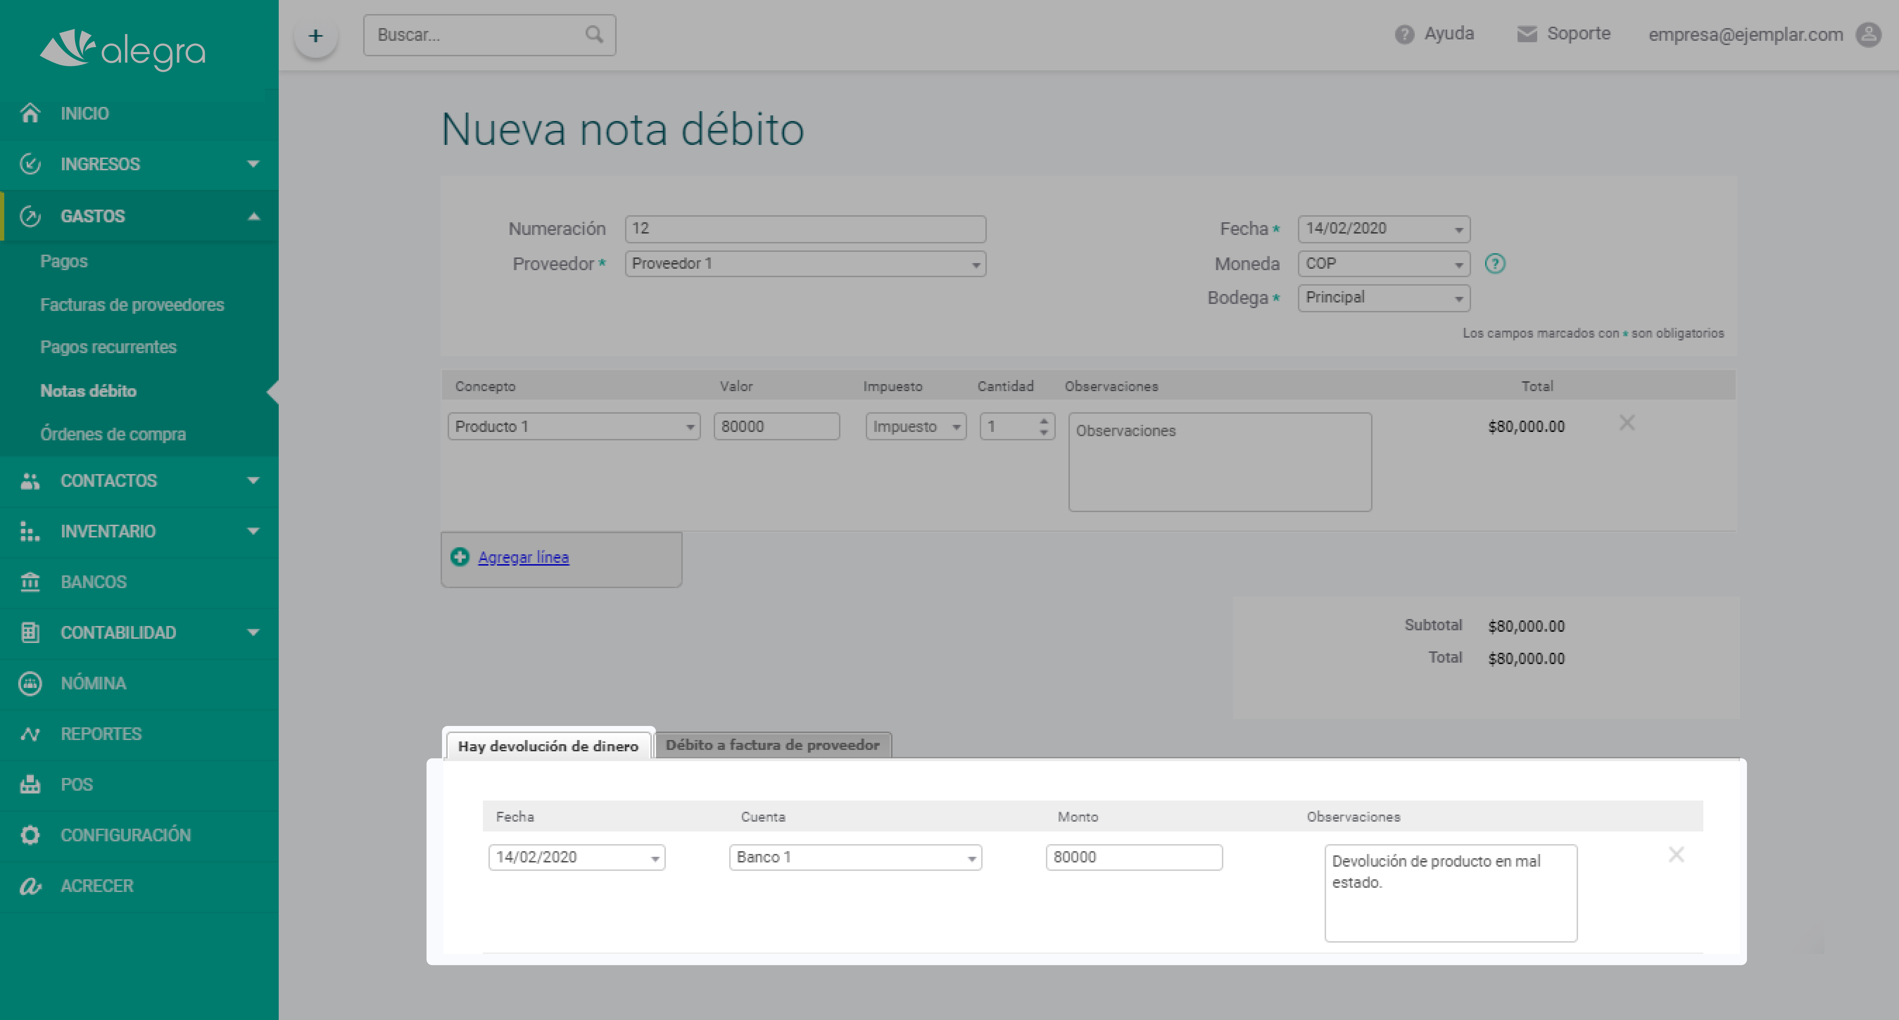Open Facturas de proveedores
This screenshot has width=1899, height=1020.
[x=132, y=304]
